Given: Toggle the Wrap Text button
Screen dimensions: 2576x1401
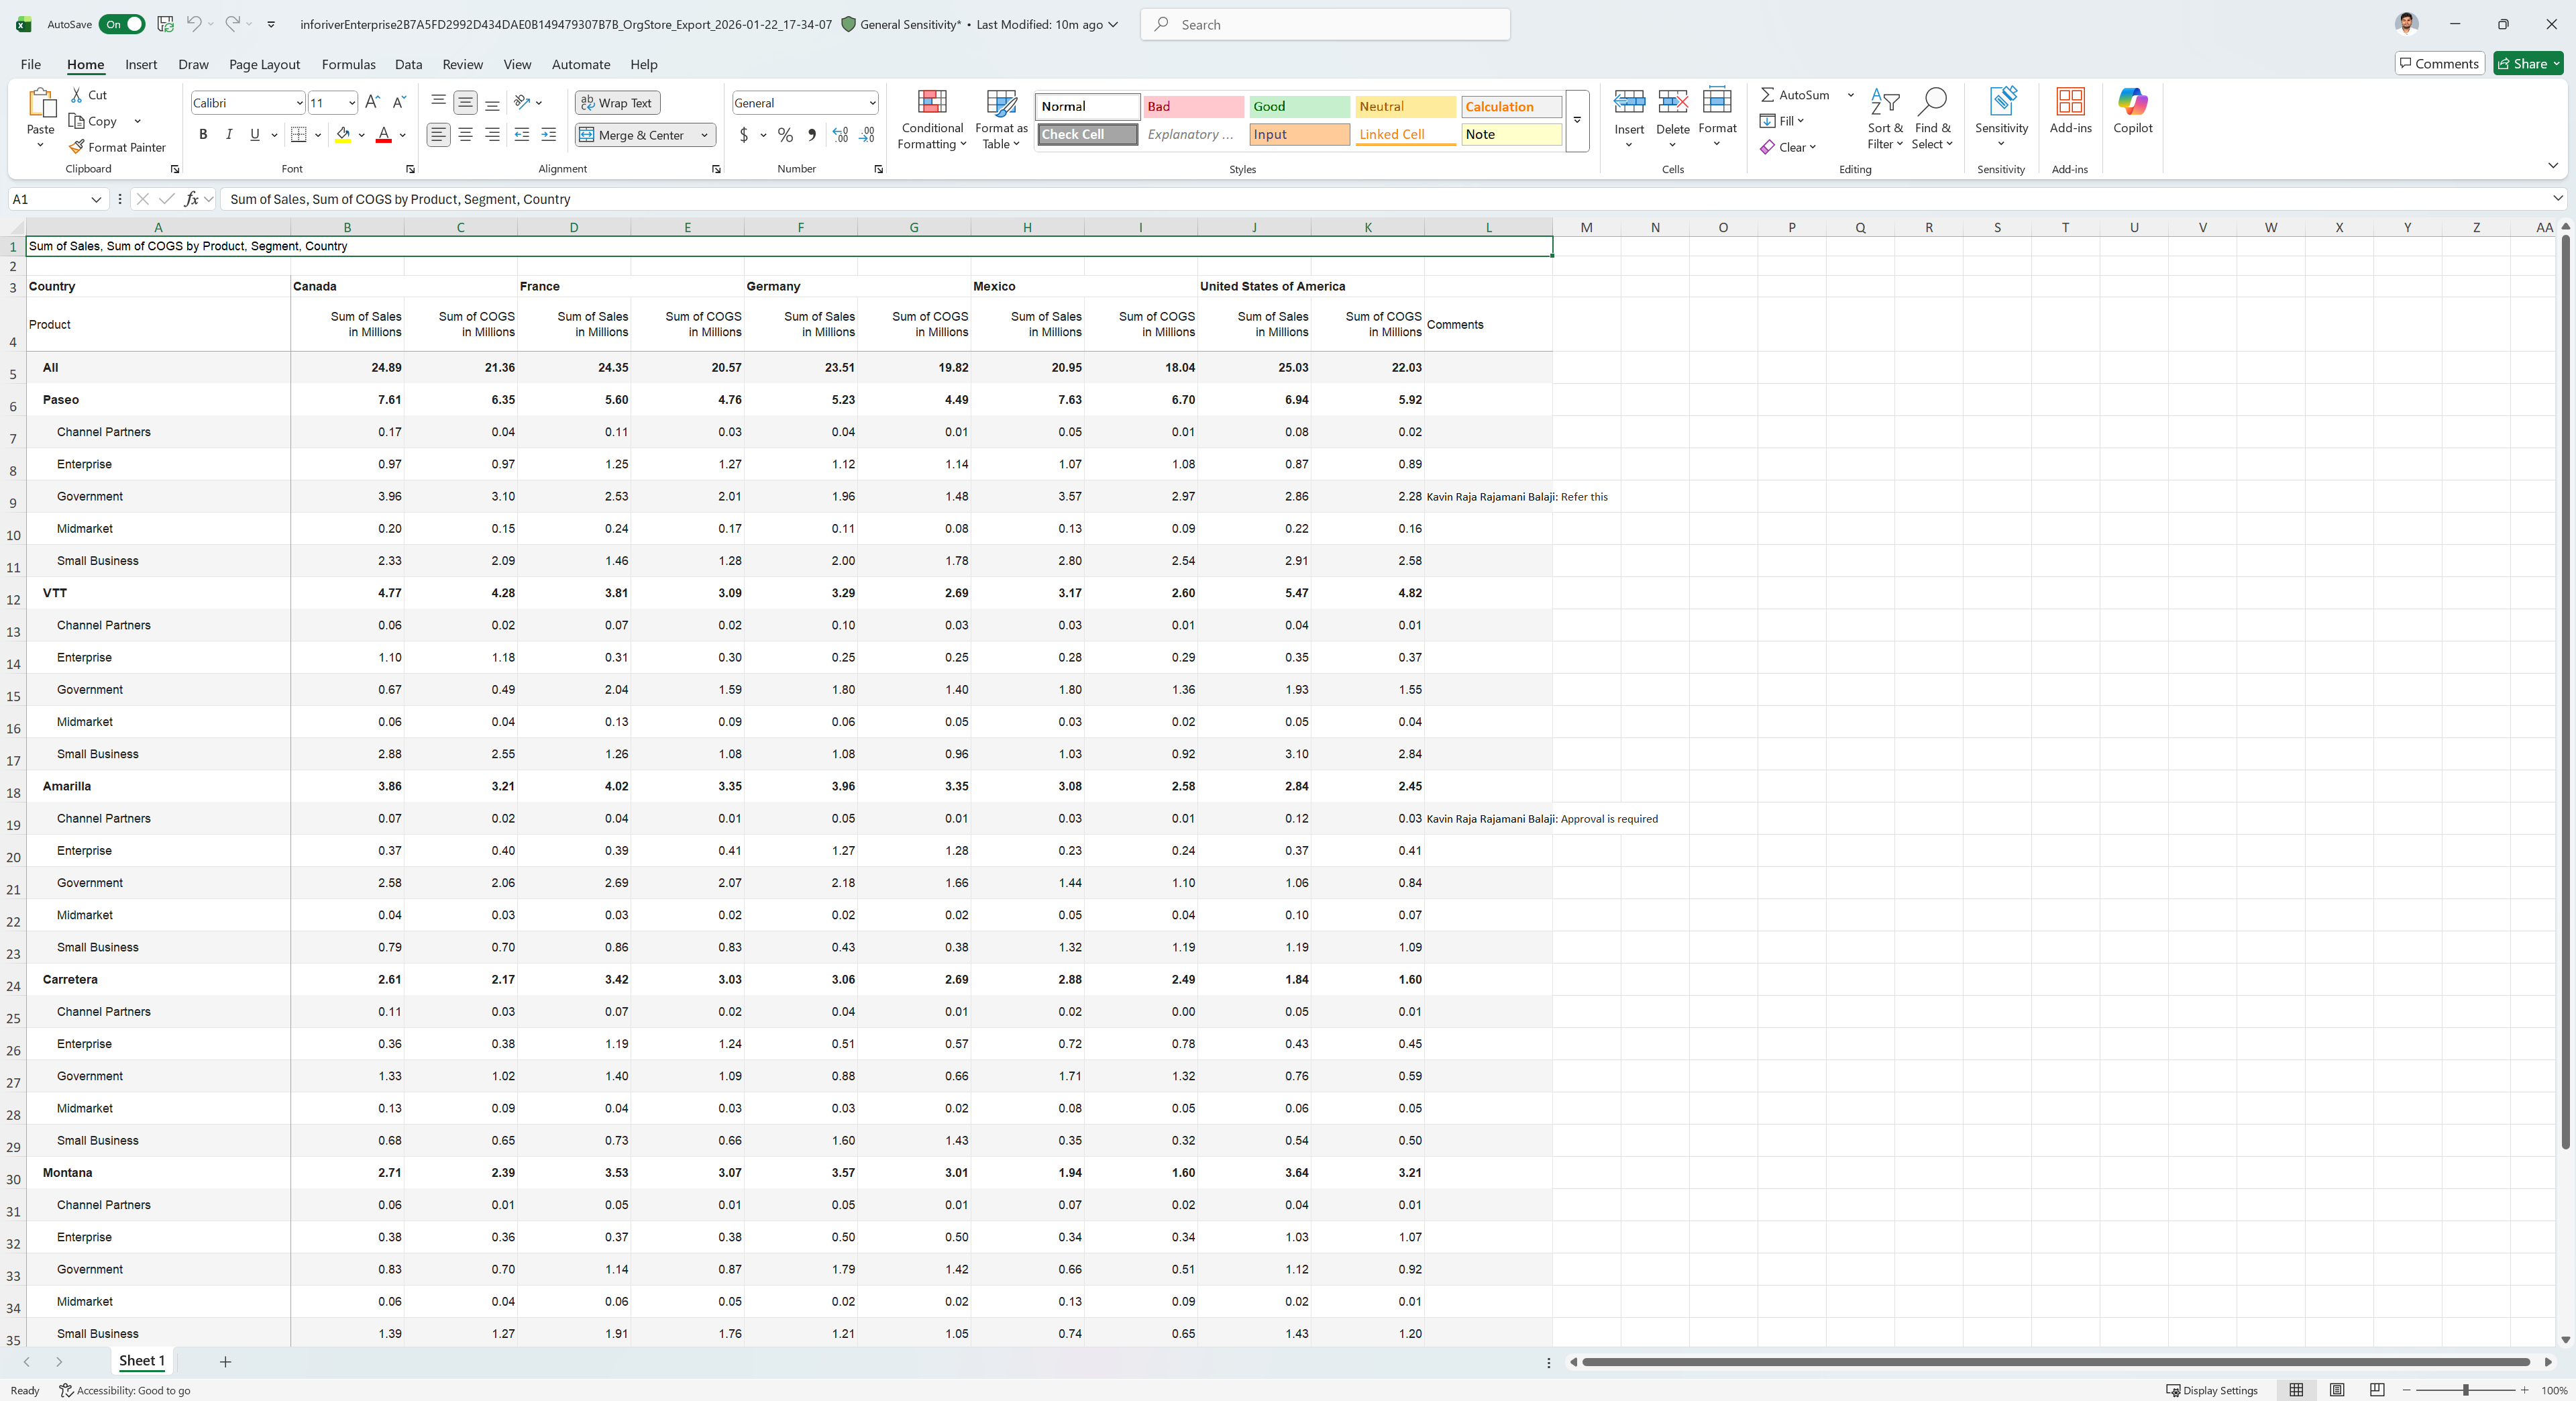Looking at the screenshot, I should pyautogui.click(x=617, y=103).
